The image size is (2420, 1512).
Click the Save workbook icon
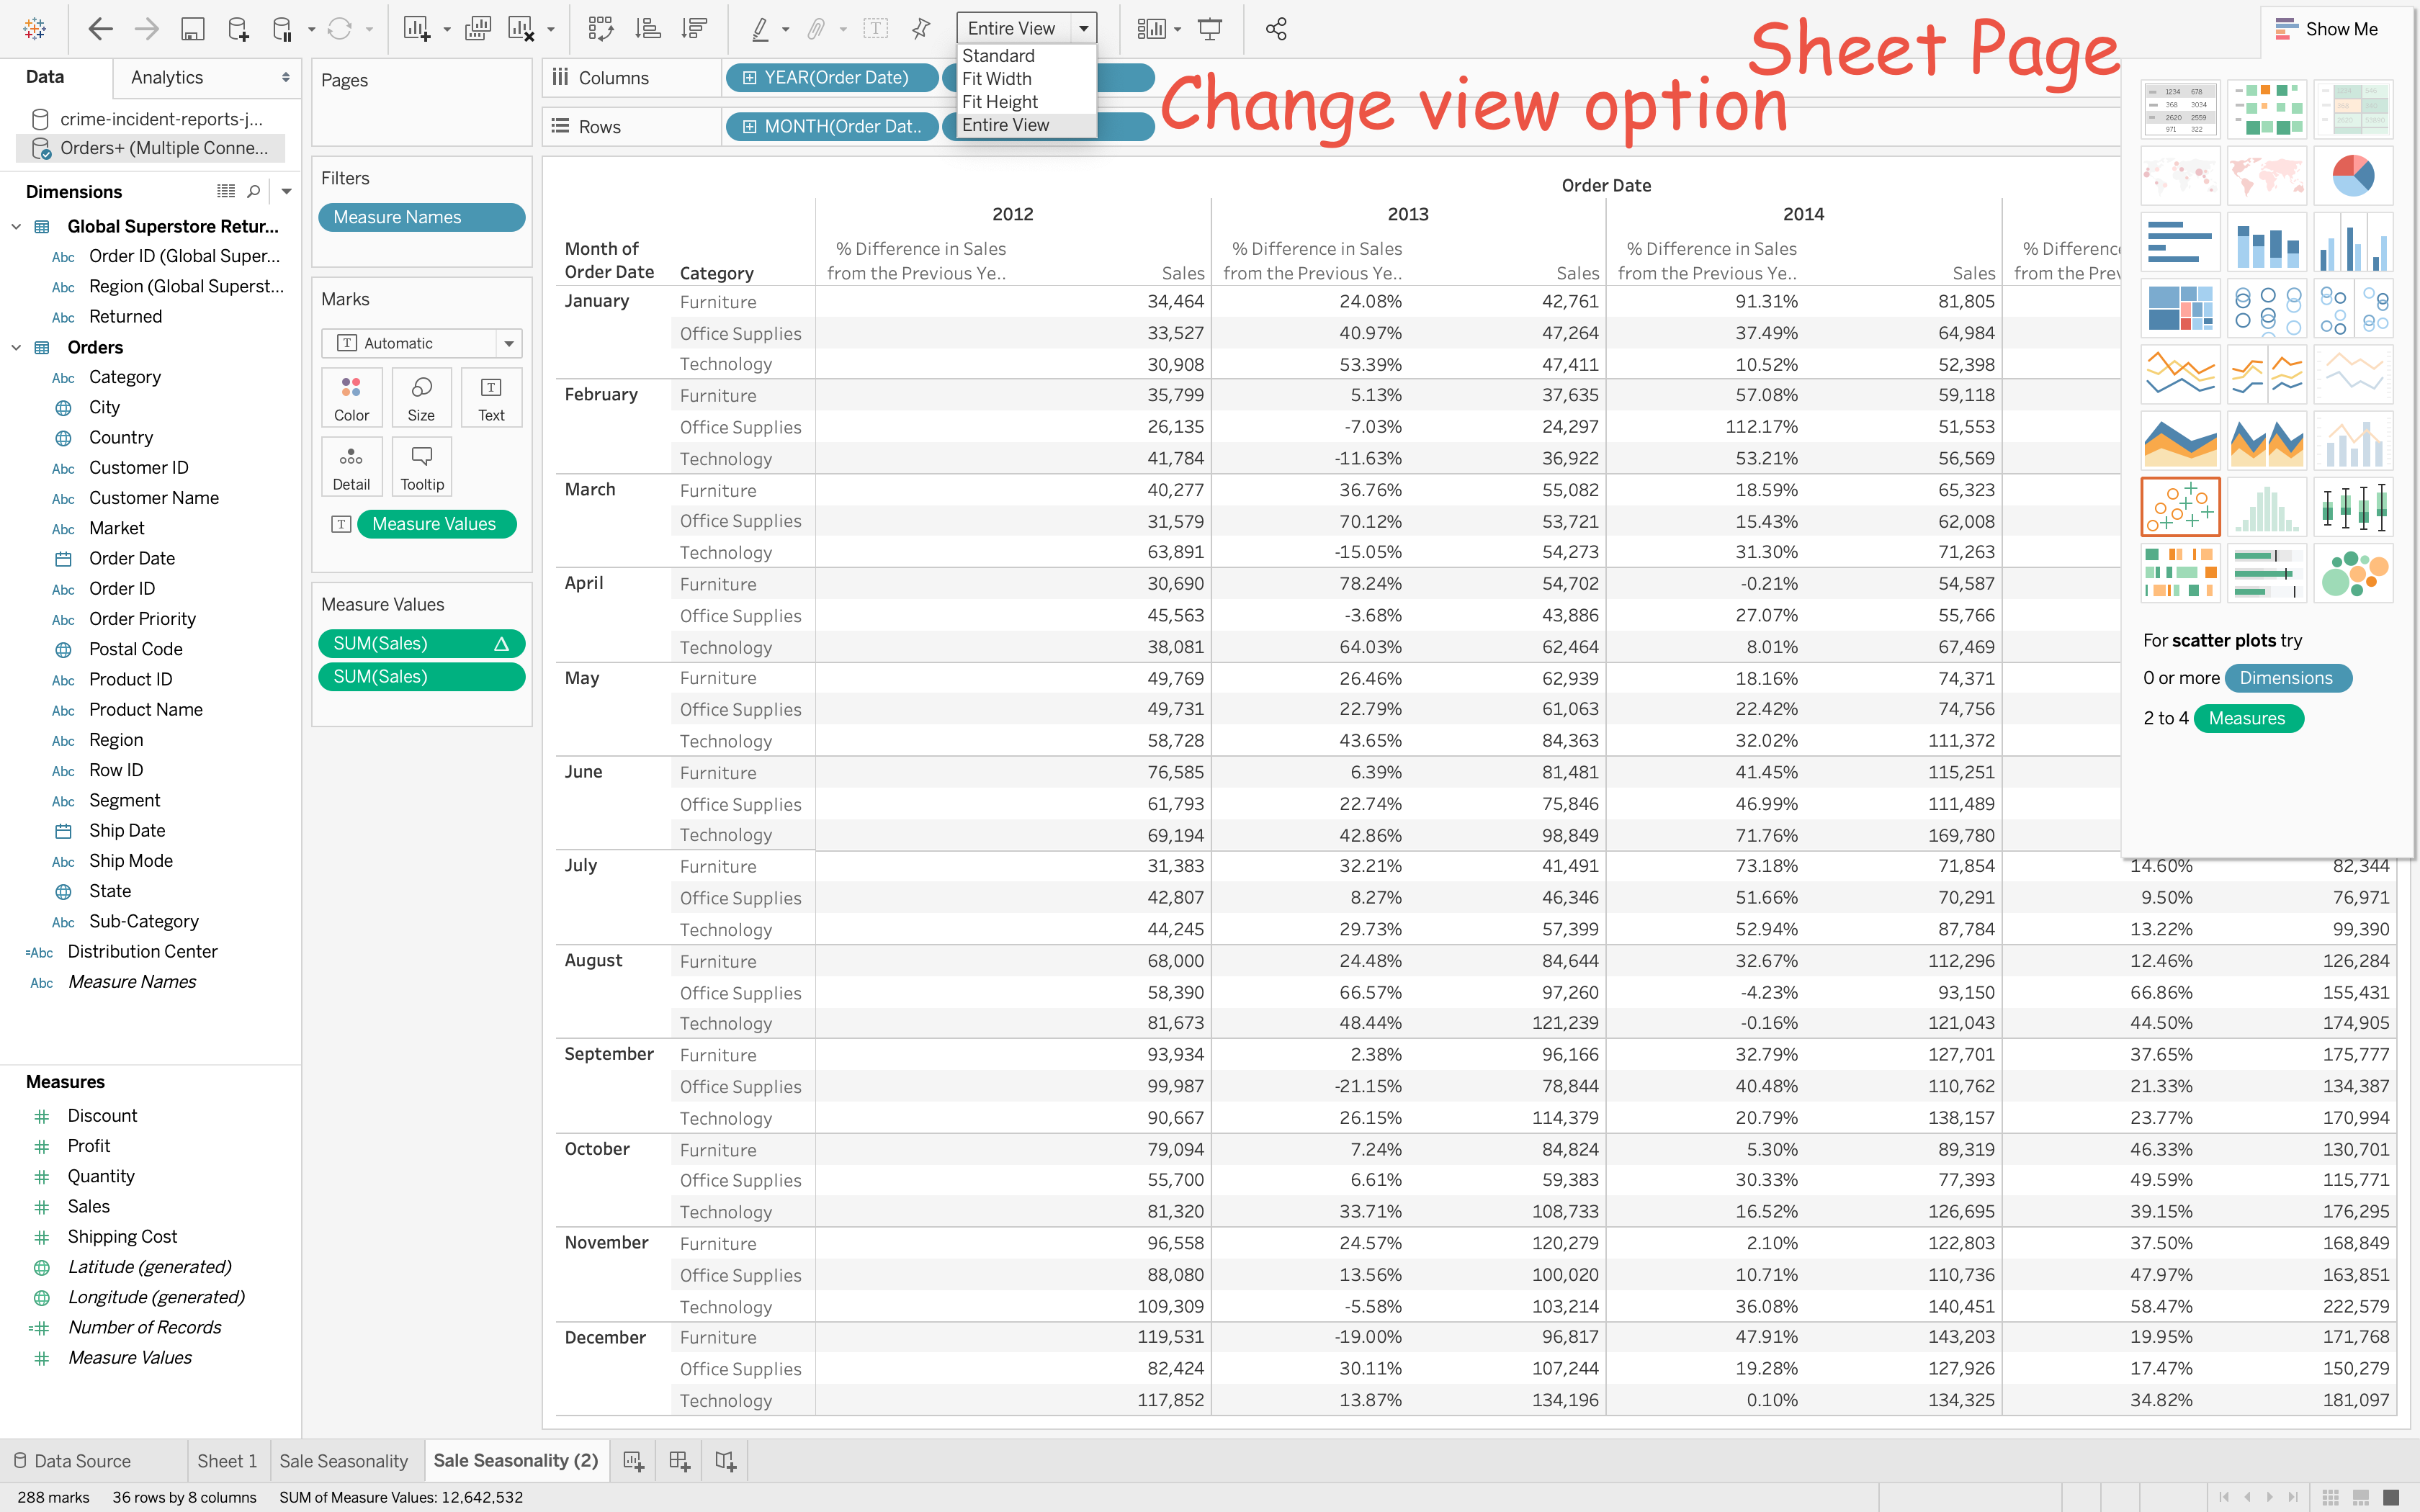(x=192, y=29)
